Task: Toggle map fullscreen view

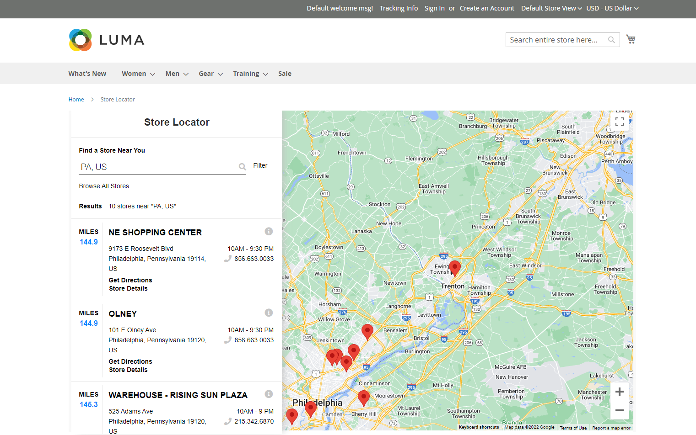Action: pyautogui.click(x=620, y=122)
